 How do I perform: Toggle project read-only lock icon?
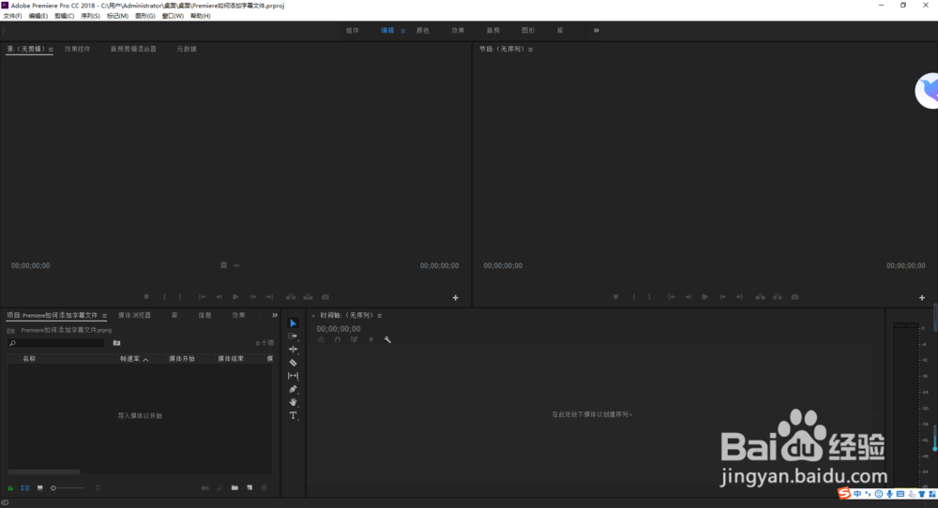(x=10, y=488)
